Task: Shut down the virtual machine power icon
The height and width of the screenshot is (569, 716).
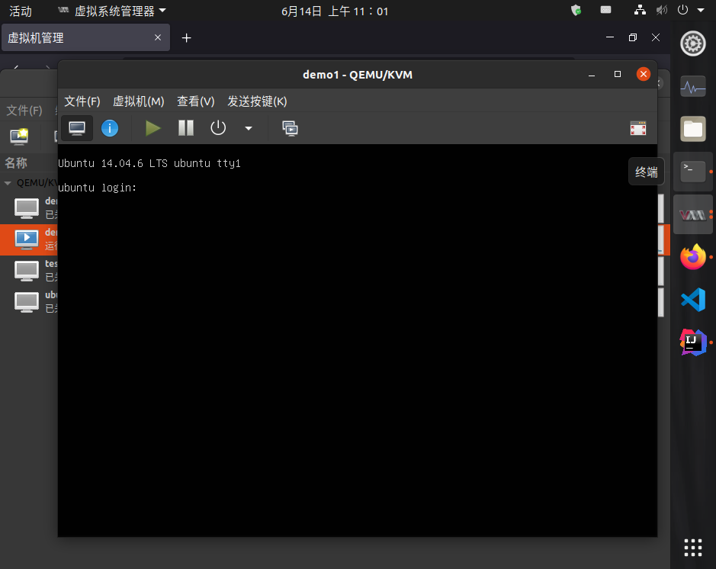Action: (x=218, y=128)
